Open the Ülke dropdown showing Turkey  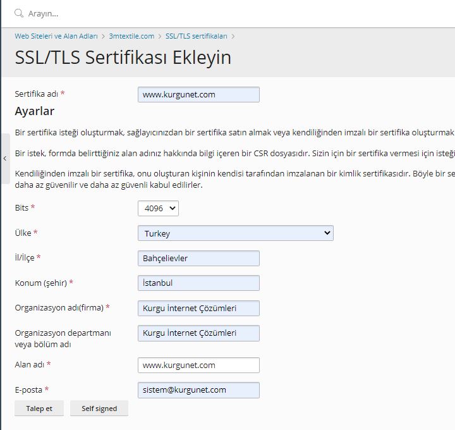(x=236, y=233)
